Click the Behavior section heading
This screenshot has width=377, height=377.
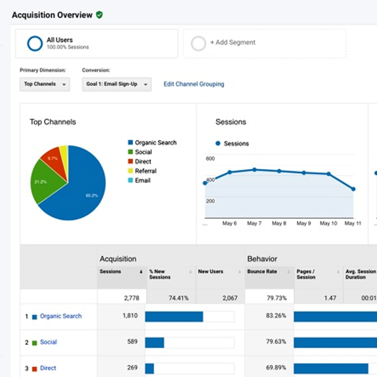[262, 259]
